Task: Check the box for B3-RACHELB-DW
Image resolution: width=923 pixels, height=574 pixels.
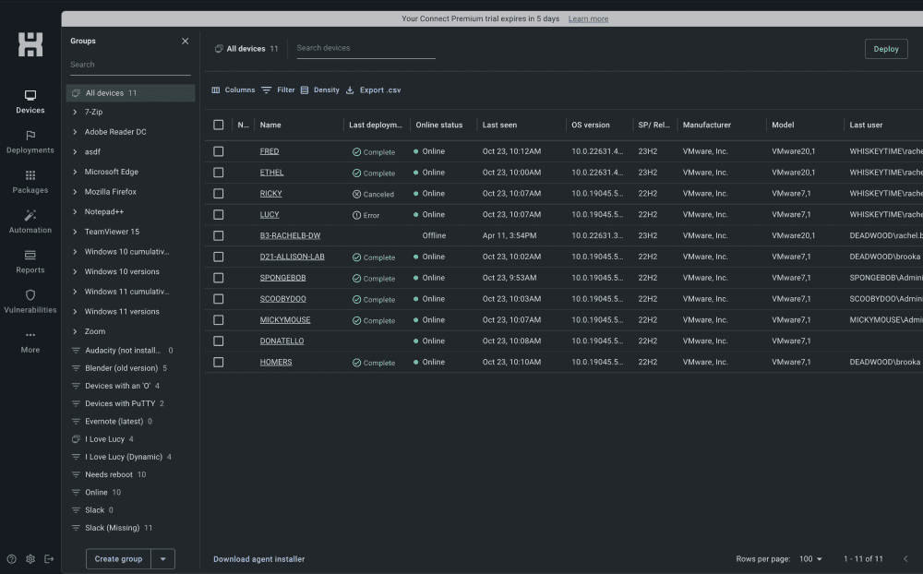Action: (219, 235)
